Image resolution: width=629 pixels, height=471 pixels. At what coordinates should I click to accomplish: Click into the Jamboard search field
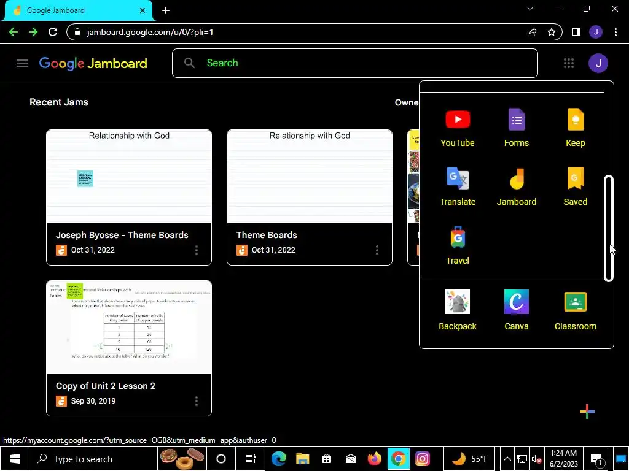354,63
